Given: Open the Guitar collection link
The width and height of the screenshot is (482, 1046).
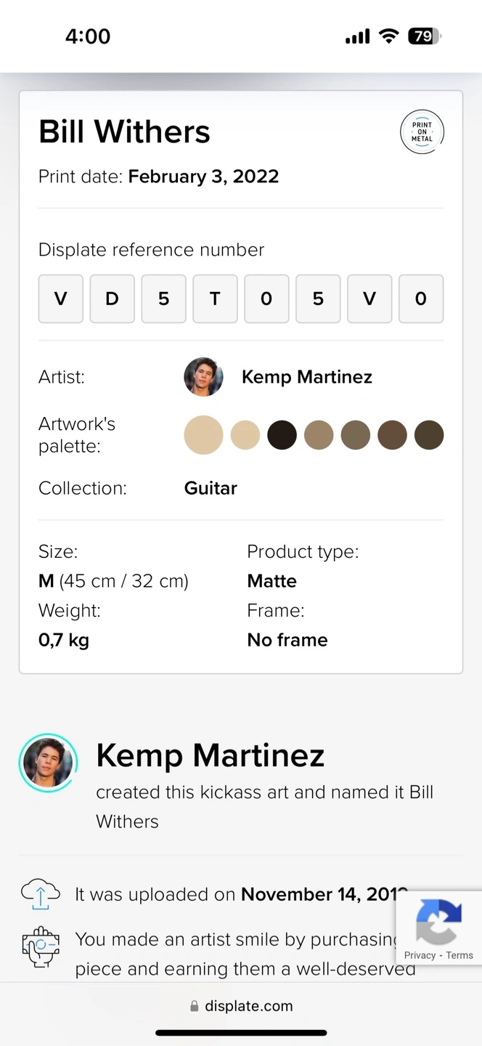Looking at the screenshot, I should (211, 488).
